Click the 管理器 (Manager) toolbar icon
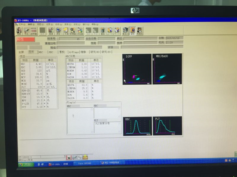Image resolution: width=237 pixels, height=177 pixels. pos(73,31)
